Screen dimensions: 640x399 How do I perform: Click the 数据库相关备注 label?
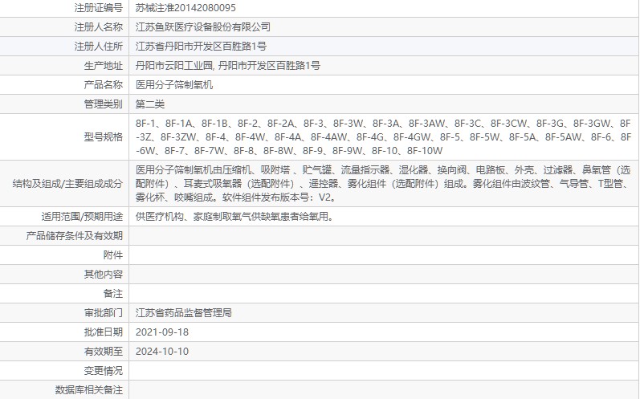point(88,389)
